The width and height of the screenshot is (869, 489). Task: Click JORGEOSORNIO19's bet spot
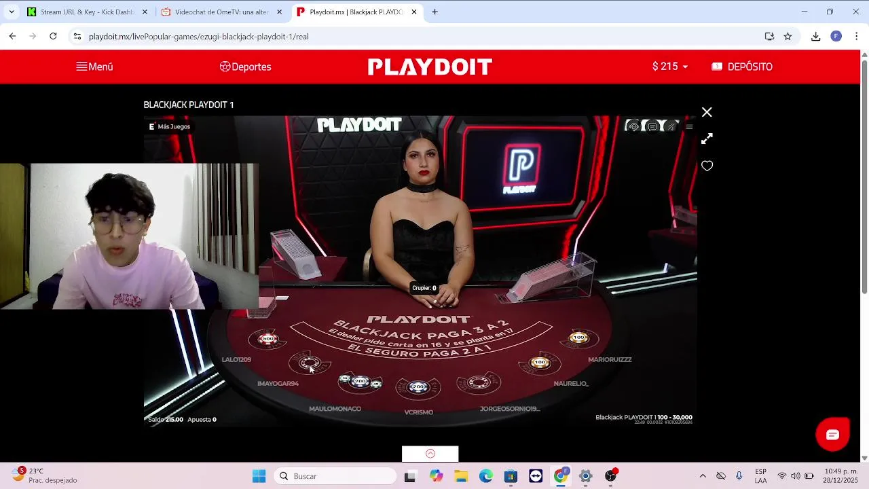point(479,383)
